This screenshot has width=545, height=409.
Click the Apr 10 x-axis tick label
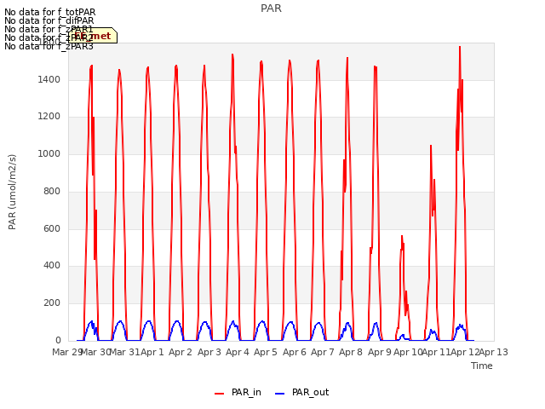click(408, 352)
